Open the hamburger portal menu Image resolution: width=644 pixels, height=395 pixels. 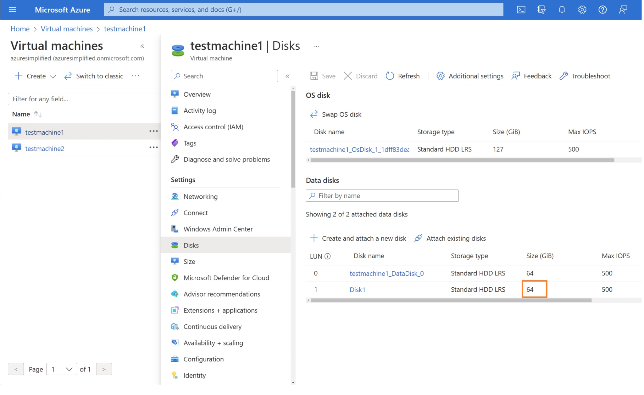[x=13, y=10]
